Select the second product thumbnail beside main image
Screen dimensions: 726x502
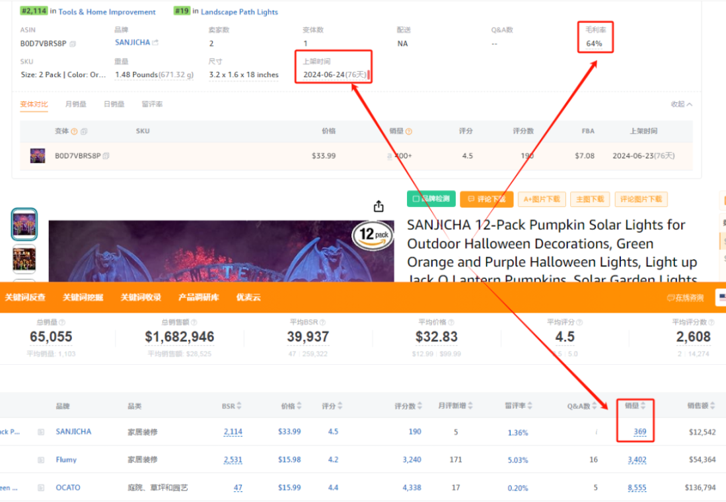coord(24,259)
